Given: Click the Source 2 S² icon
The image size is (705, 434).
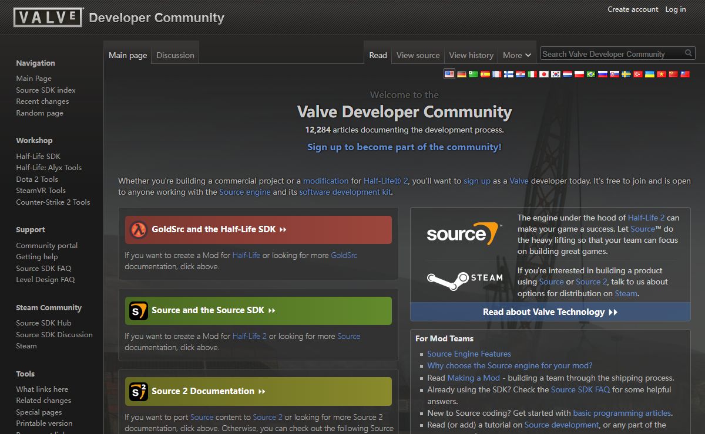Looking at the screenshot, I should tap(139, 391).
